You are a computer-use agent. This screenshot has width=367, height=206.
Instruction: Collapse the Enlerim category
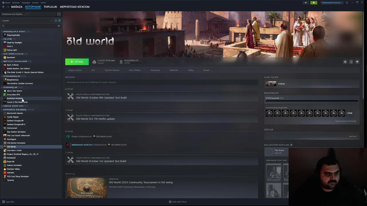pos(2,39)
